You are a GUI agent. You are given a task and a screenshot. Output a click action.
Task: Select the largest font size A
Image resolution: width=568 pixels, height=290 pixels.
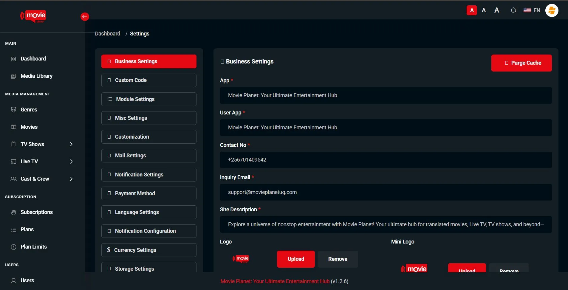496,10
